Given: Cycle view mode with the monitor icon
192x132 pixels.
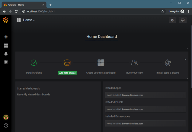Looking at the screenshot, I should [183, 20].
